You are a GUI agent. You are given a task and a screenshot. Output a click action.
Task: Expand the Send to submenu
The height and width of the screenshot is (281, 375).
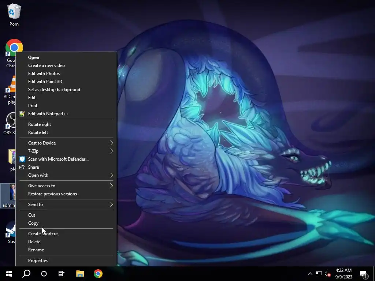click(66, 205)
